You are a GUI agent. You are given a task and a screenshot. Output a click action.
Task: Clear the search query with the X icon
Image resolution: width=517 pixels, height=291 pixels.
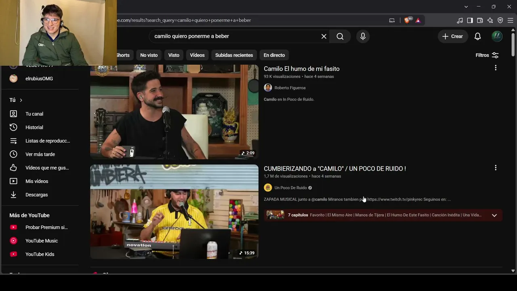(324, 36)
